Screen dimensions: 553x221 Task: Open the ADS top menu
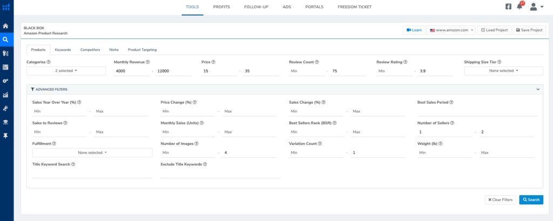[287, 6]
